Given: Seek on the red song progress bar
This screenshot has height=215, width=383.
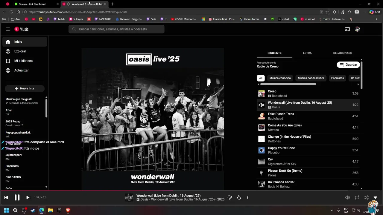Looking at the screenshot, I should click(x=191, y=190).
